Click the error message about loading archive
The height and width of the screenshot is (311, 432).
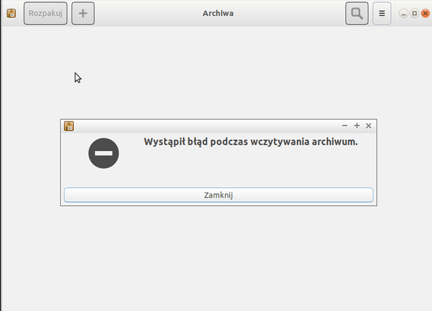tap(250, 142)
